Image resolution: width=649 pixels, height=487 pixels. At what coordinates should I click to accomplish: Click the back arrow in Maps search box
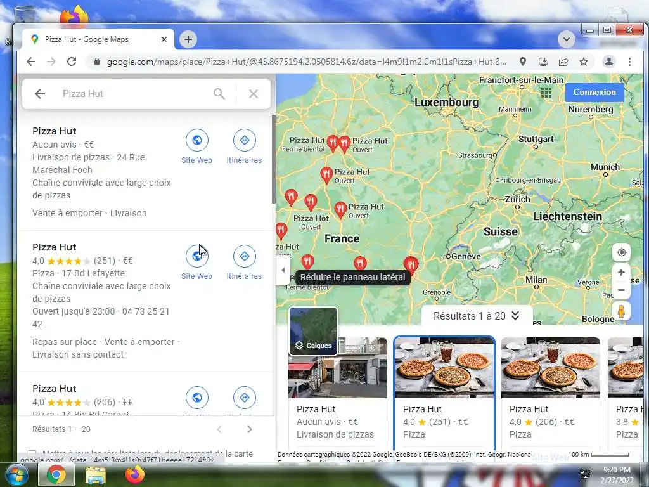click(x=40, y=94)
